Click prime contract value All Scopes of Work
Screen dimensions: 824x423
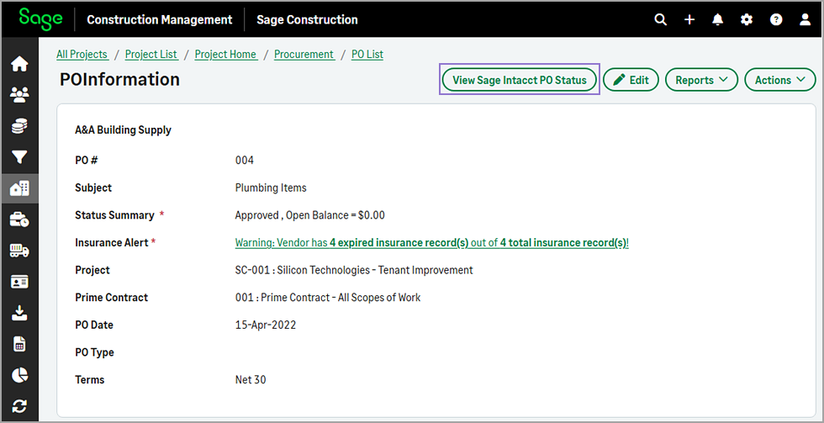[328, 298]
